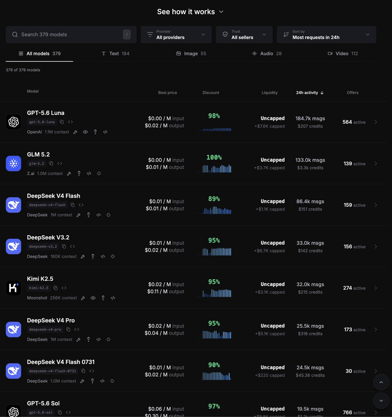This screenshot has width=392, height=417.
Task: Click the scroll to top round button
Action: 381,382
